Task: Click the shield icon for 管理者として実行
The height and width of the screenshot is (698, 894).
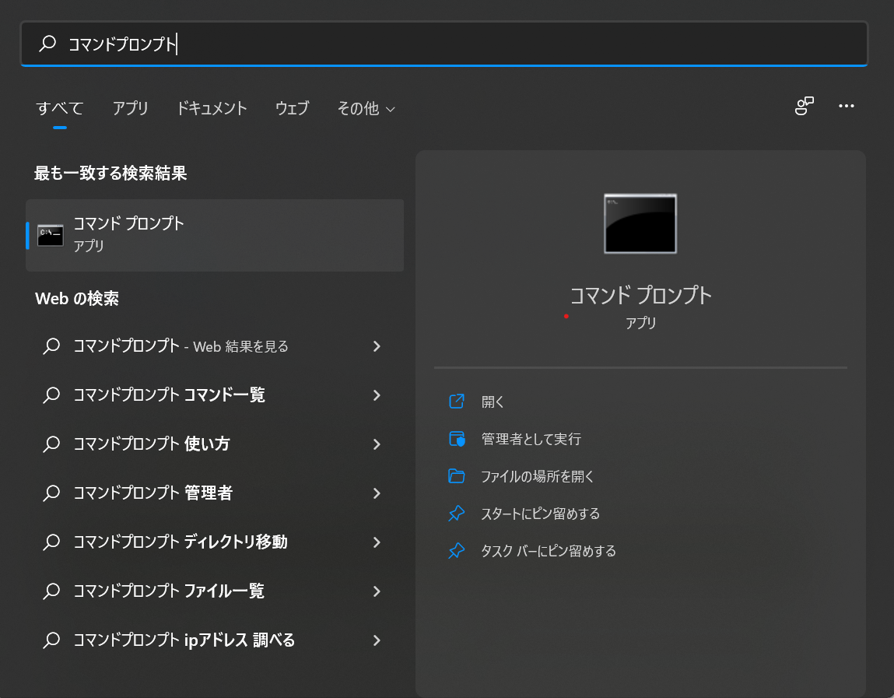Action: pos(457,439)
